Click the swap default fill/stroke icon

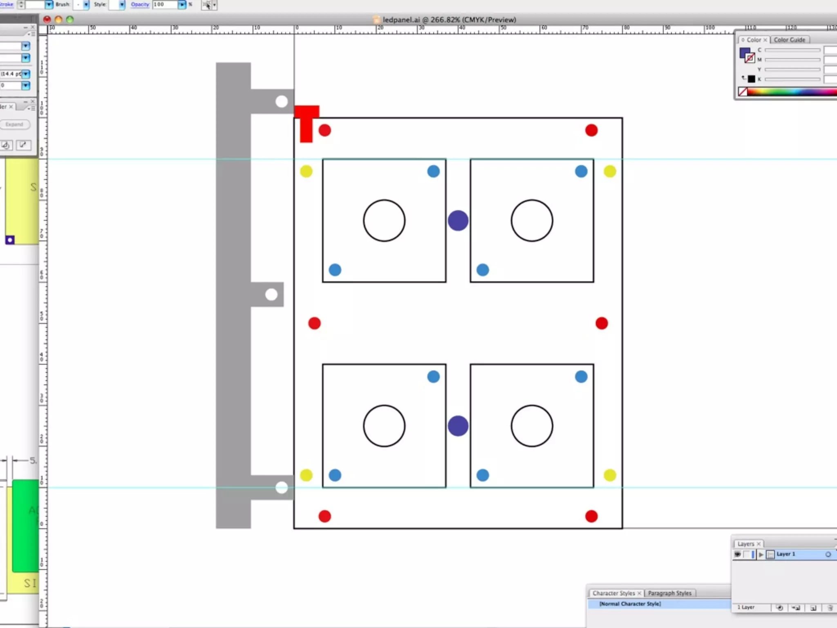(743, 77)
